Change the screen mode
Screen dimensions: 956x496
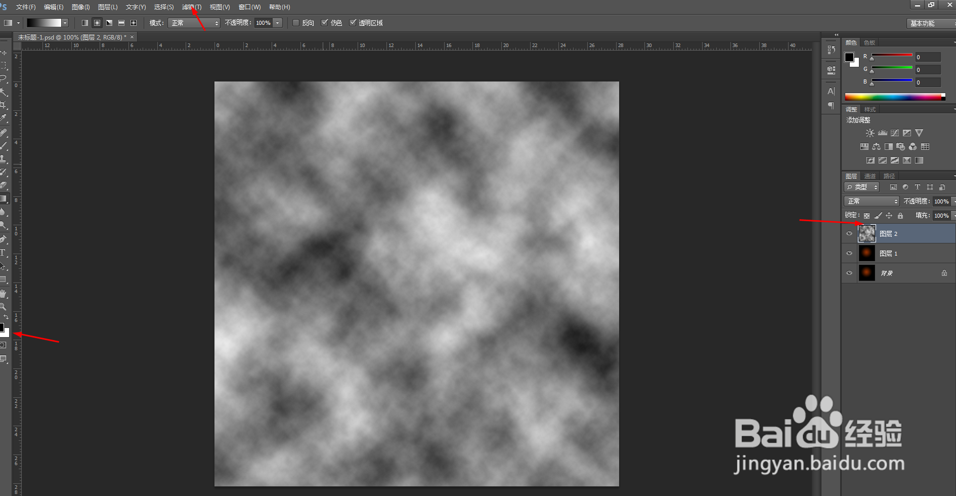4,359
